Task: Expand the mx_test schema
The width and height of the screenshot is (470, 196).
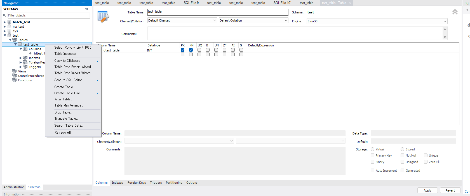Action: [x=5, y=27]
